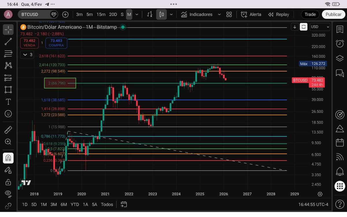Screen dimensions: 347x217
Task: Switch to the S weekly timeframe
Action: click(122, 14)
